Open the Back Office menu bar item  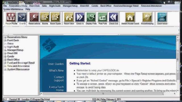click(x=106, y=6)
